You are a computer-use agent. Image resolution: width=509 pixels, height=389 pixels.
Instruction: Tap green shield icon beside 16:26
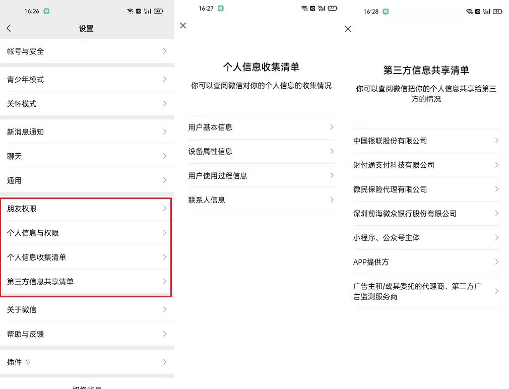[x=46, y=11]
